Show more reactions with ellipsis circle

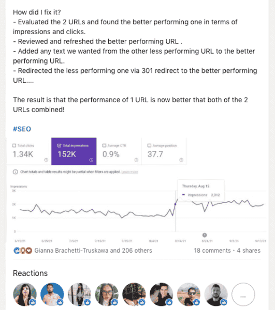pyautogui.click(x=243, y=295)
